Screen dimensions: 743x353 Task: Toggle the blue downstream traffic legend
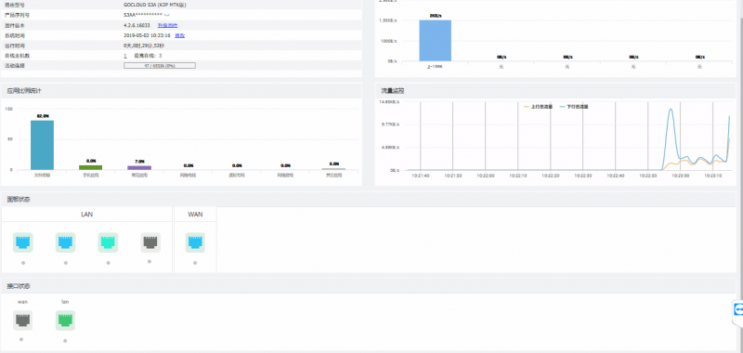click(574, 107)
